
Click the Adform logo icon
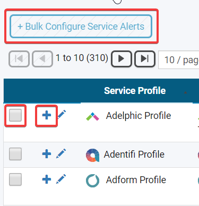[92, 181]
